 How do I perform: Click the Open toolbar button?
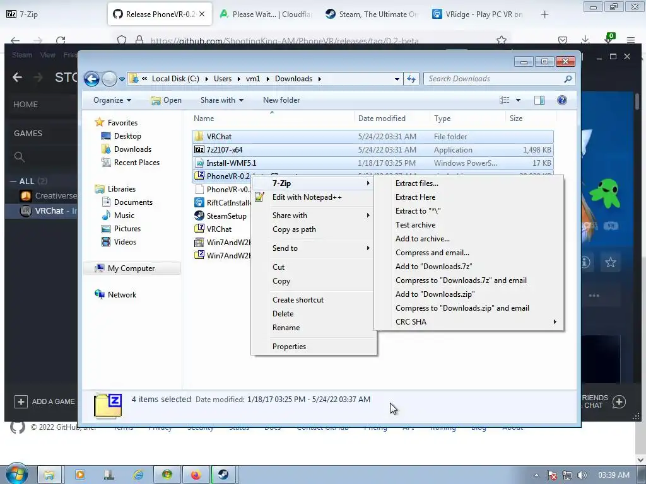(x=166, y=100)
